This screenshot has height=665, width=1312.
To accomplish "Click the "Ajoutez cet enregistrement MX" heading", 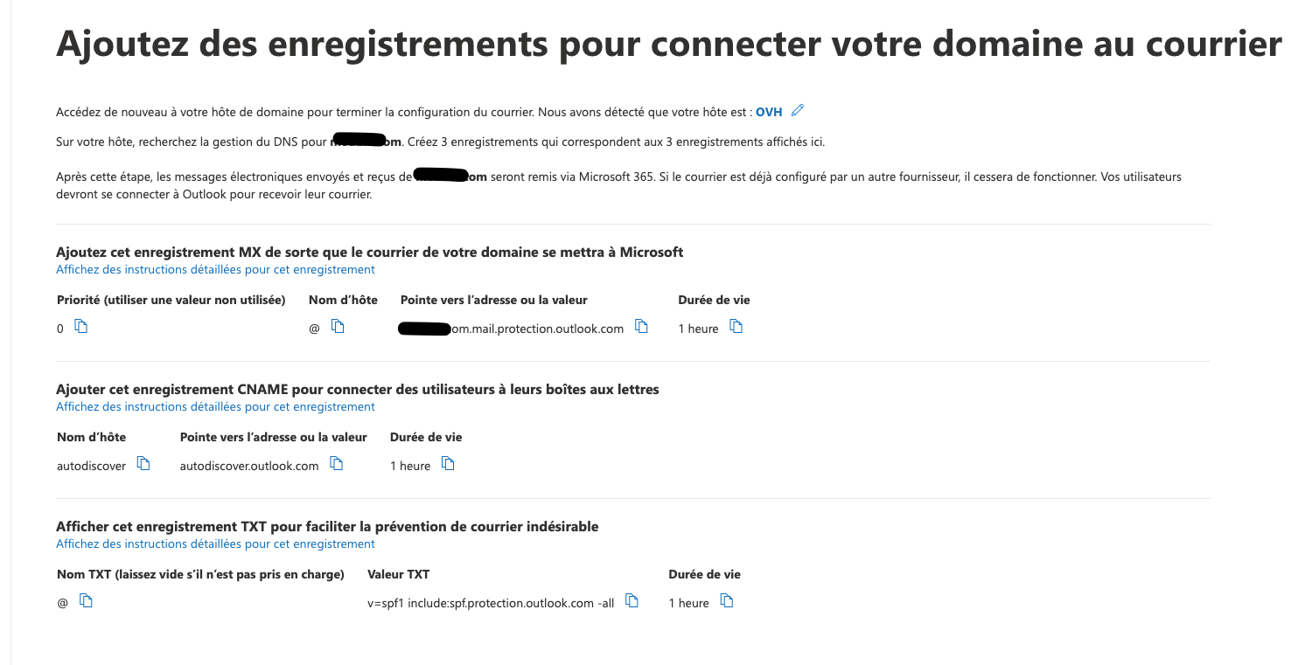I will pyautogui.click(x=369, y=253).
